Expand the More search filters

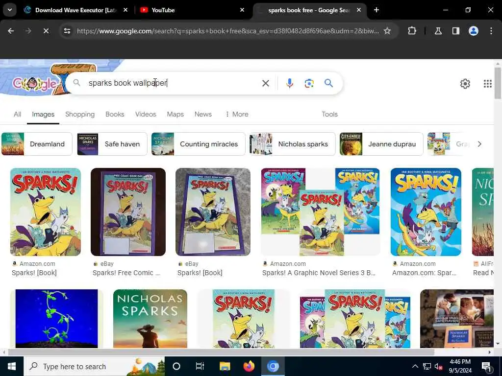coord(237,114)
